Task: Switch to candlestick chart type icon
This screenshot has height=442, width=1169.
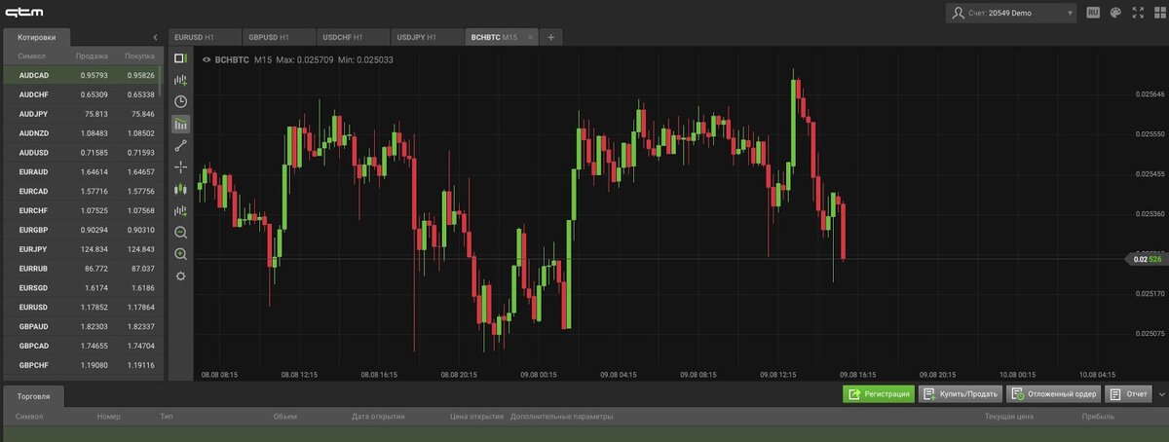Action: coord(180,189)
